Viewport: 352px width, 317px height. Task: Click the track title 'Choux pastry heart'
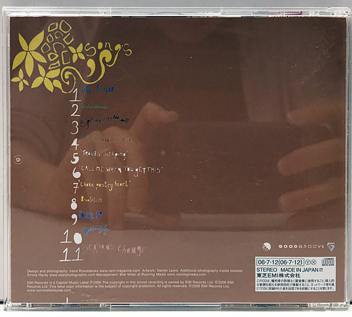tap(104, 185)
